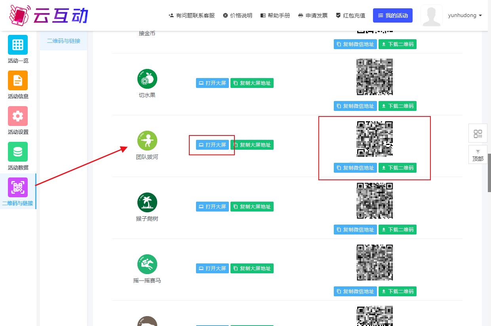The image size is (491, 326).
Task: Open 红包充值 in the top navigation
Action: [x=350, y=15]
